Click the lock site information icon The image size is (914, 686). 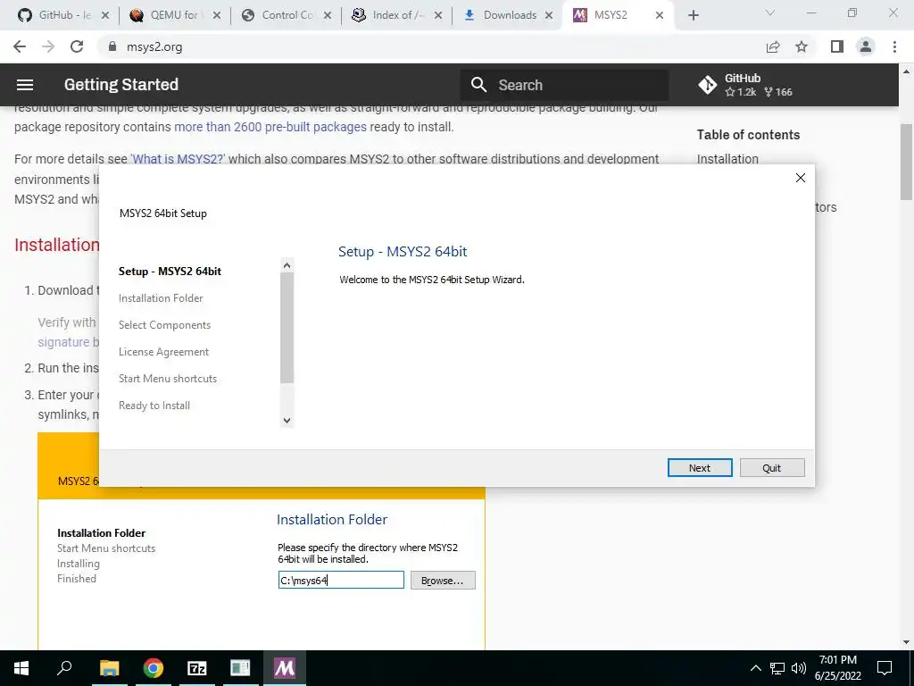pyautogui.click(x=112, y=46)
